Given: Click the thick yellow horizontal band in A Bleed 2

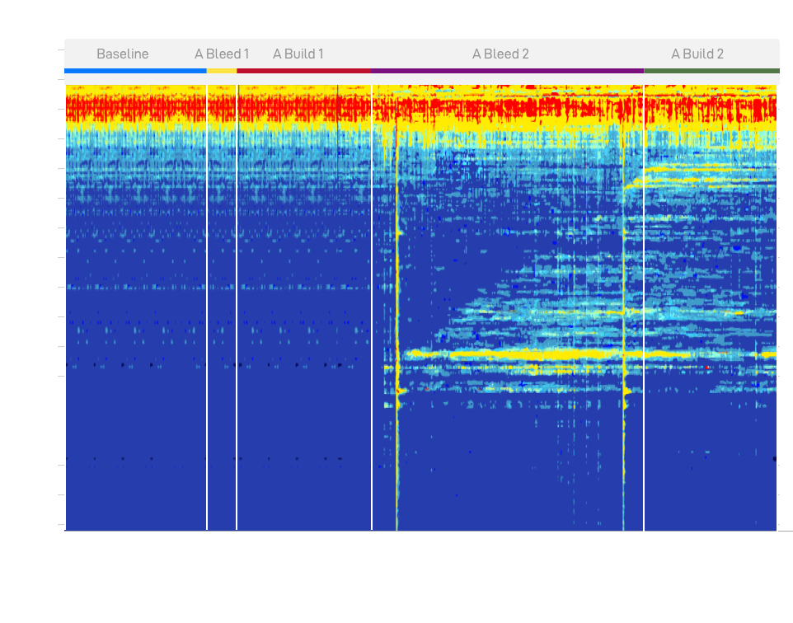Looking at the screenshot, I should coord(511,354).
